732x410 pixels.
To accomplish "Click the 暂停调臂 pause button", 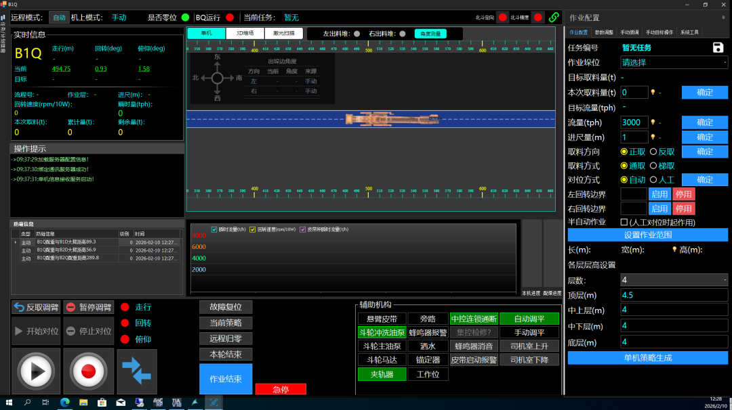I will (x=89, y=307).
